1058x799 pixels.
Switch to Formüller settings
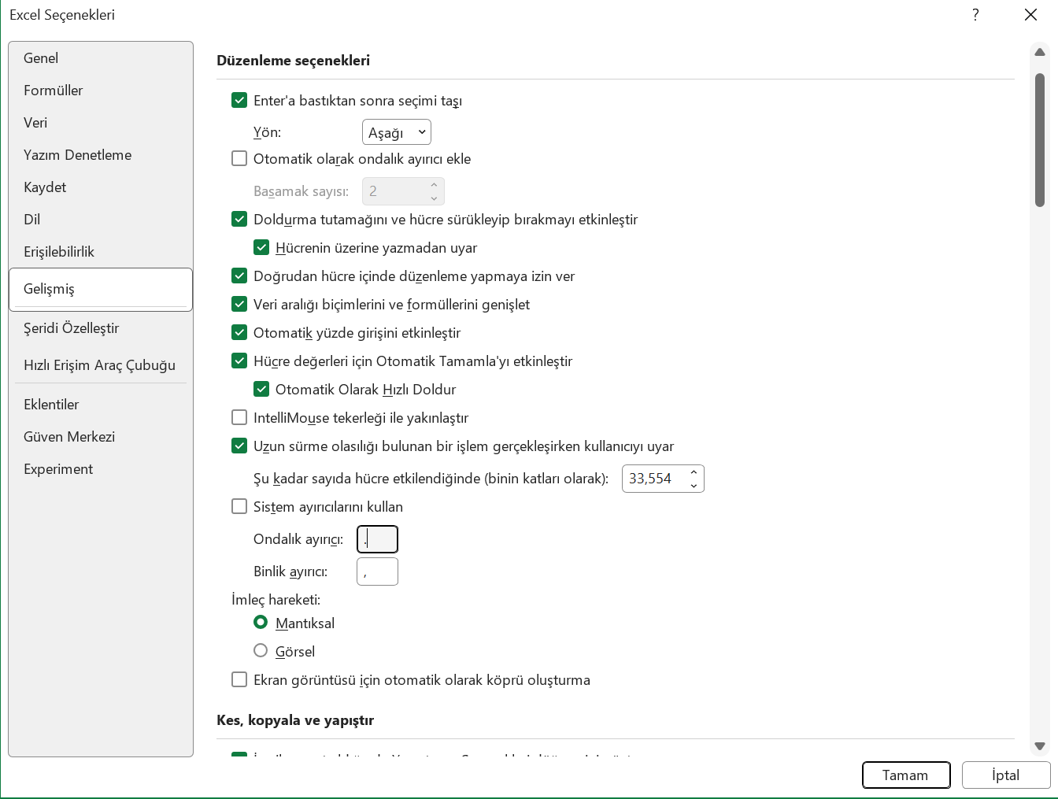101,91
